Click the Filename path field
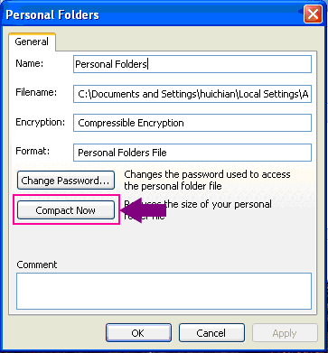Screen dimensions: 328x353 192,94
